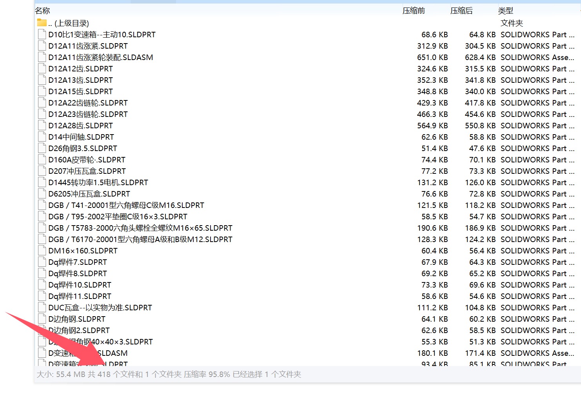Click the SOLIDWORKS Part type of D12A13齿
The image size is (581, 397).
click(x=537, y=80)
